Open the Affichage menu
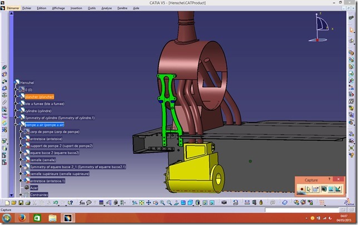This screenshot has height=225, width=358. (x=58, y=8)
